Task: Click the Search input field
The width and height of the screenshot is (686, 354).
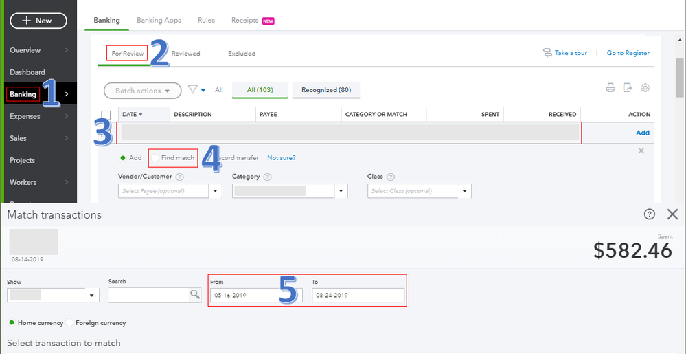Action: [149, 295]
